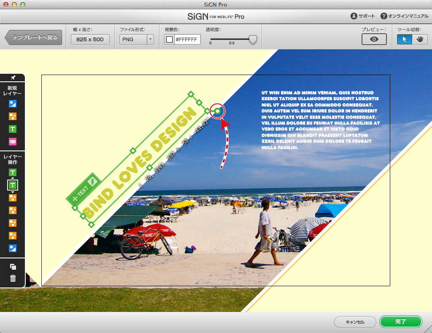Click the transparency slider thumb
432x333 pixels.
253,40
